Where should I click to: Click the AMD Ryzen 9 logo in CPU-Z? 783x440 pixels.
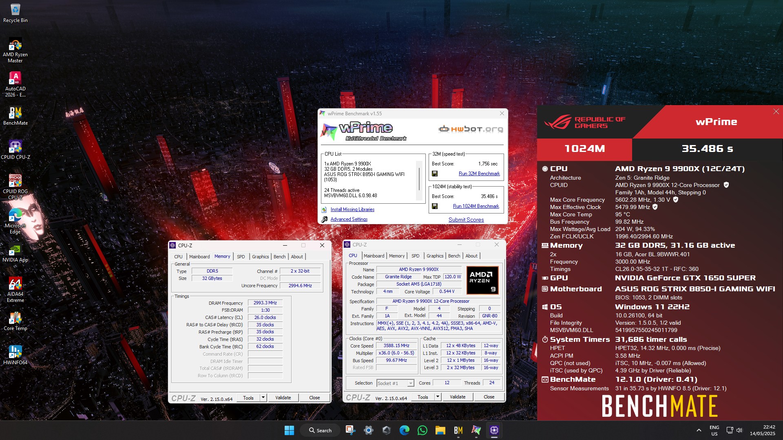tap(482, 280)
